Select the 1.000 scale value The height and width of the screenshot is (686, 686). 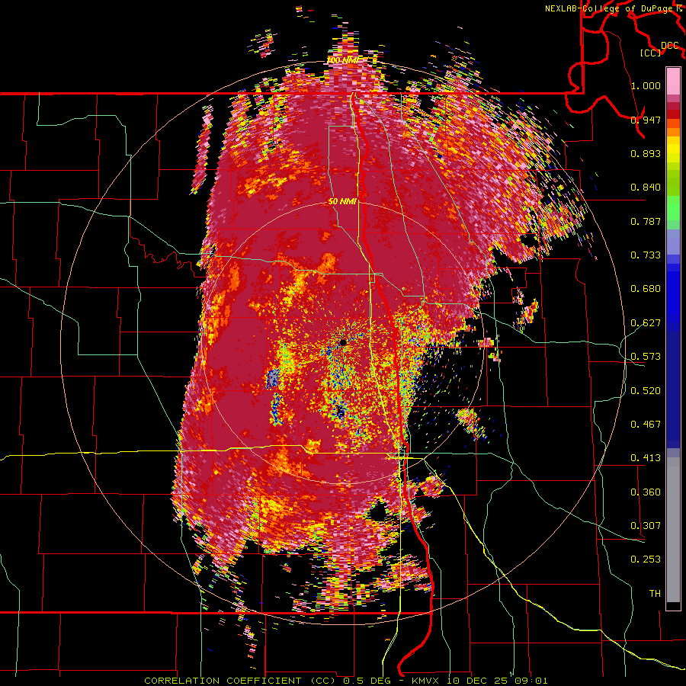click(x=646, y=86)
